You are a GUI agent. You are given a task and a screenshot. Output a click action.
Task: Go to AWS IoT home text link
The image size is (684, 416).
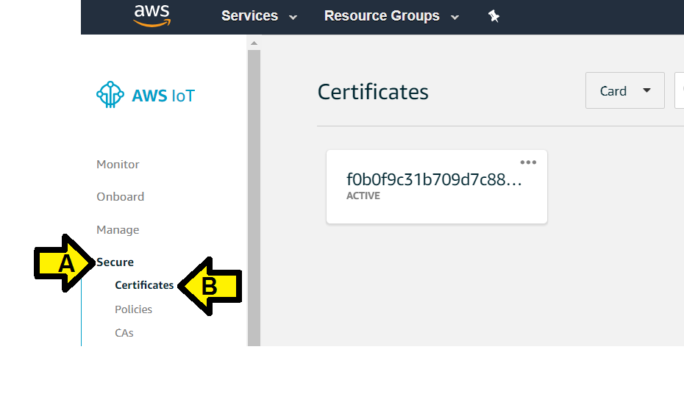[x=163, y=96]
